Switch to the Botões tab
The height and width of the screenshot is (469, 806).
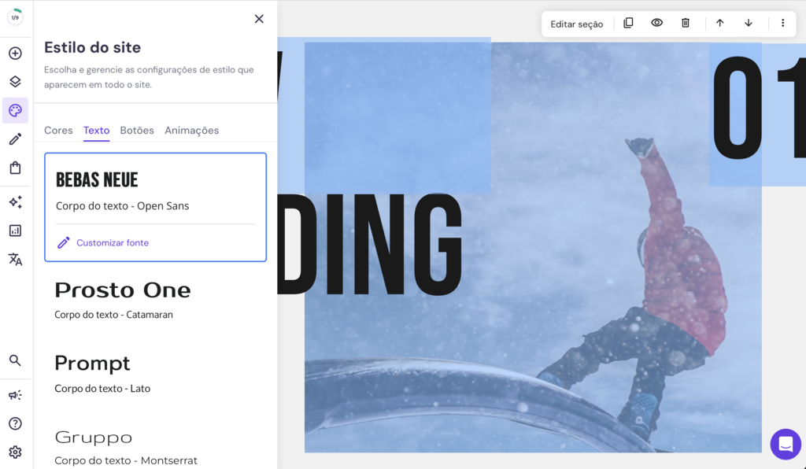pyautogui.click(x=137, y=130)
